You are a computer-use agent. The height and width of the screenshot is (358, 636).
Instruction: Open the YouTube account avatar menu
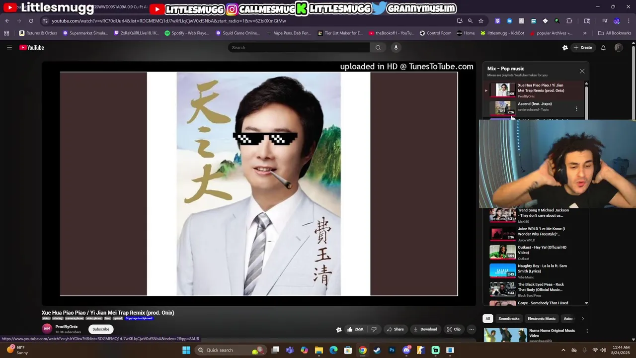pos(619,48)
